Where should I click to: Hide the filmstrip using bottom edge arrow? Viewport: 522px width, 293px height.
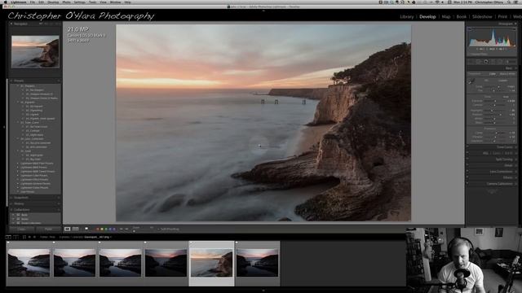263,291
